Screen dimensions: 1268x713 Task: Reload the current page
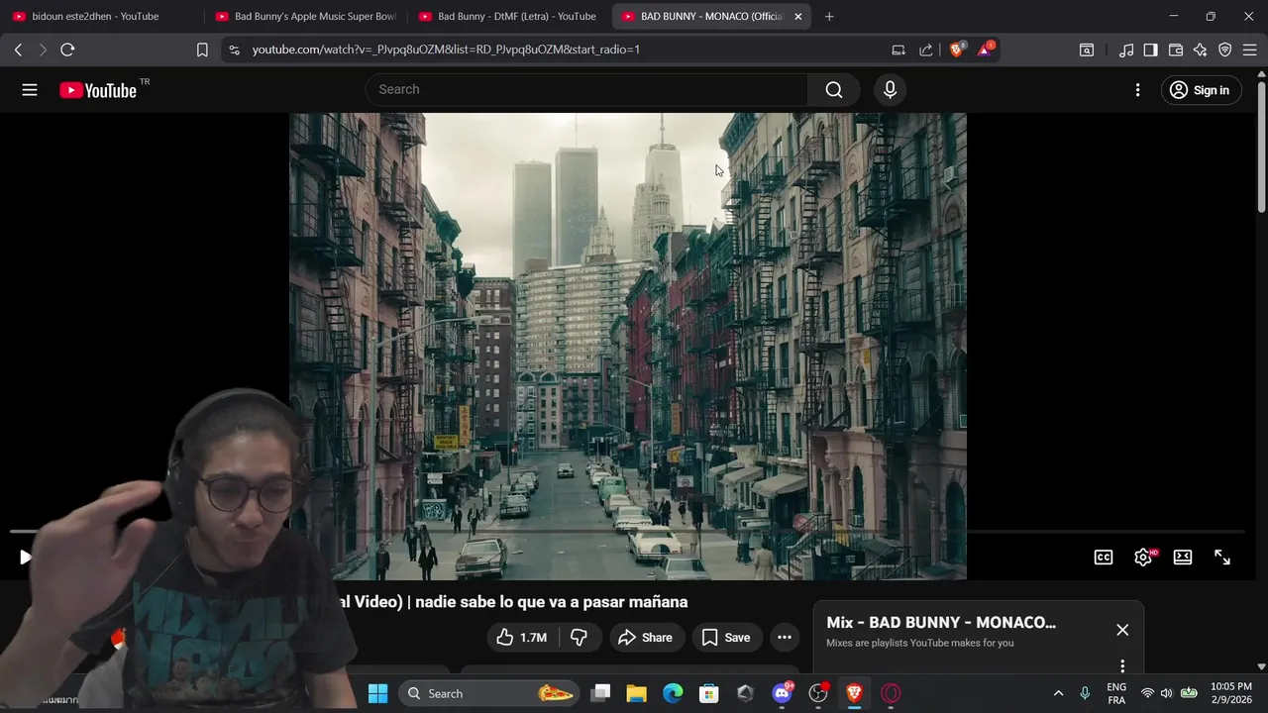coord(67,50)
